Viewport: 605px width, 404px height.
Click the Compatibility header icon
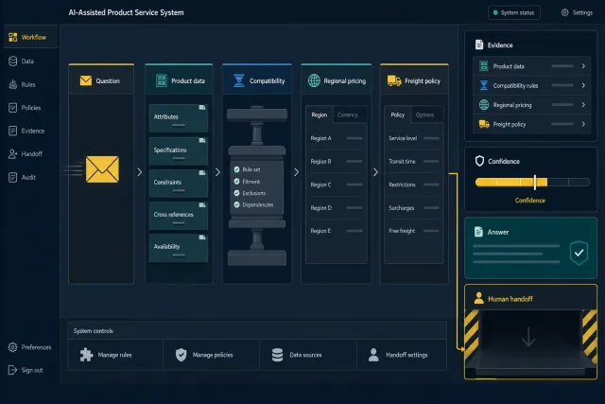(x=239, y=80)
